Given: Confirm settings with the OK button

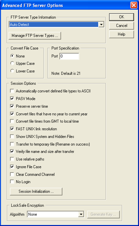Looking at the screenshot, I should 121,17.
